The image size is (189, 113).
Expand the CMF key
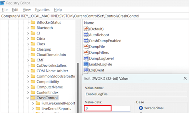click(x=28, y=60)
